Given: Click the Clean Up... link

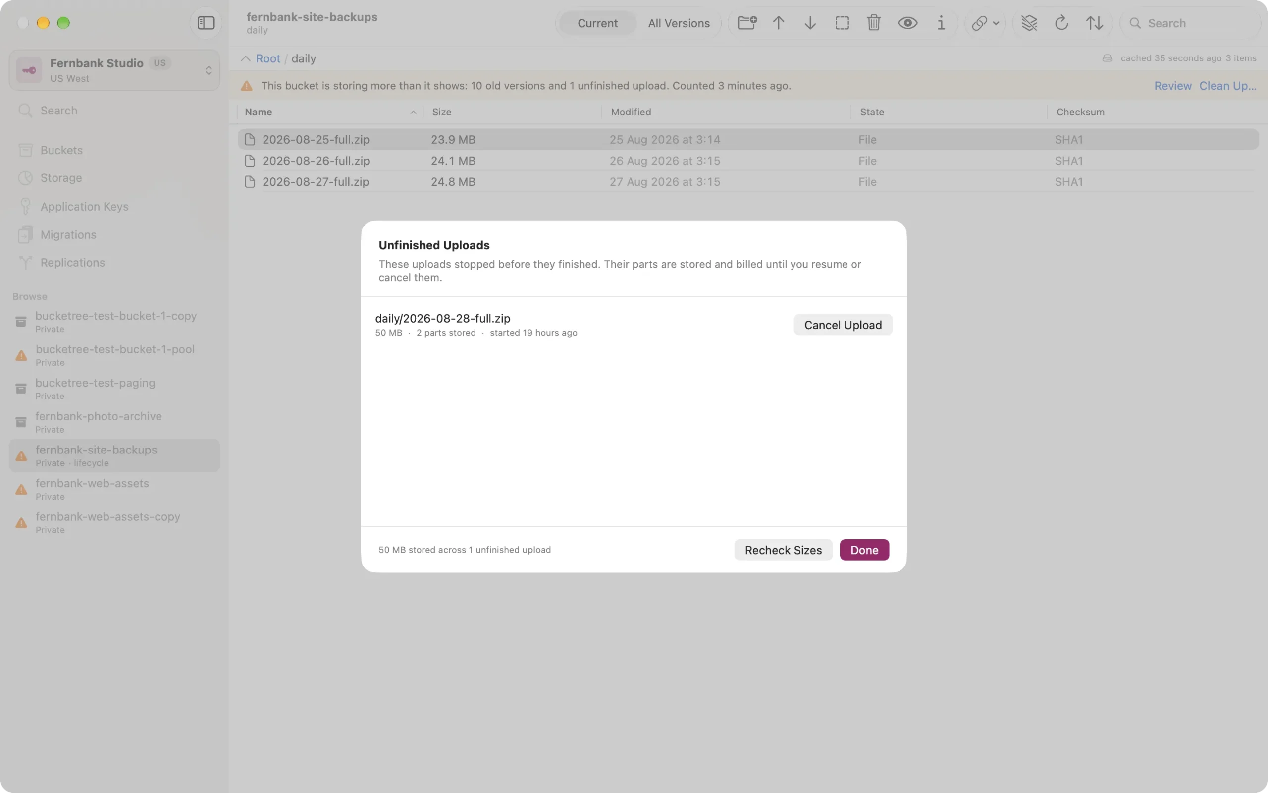Looking at the screenshot, I should [1228, 85].
